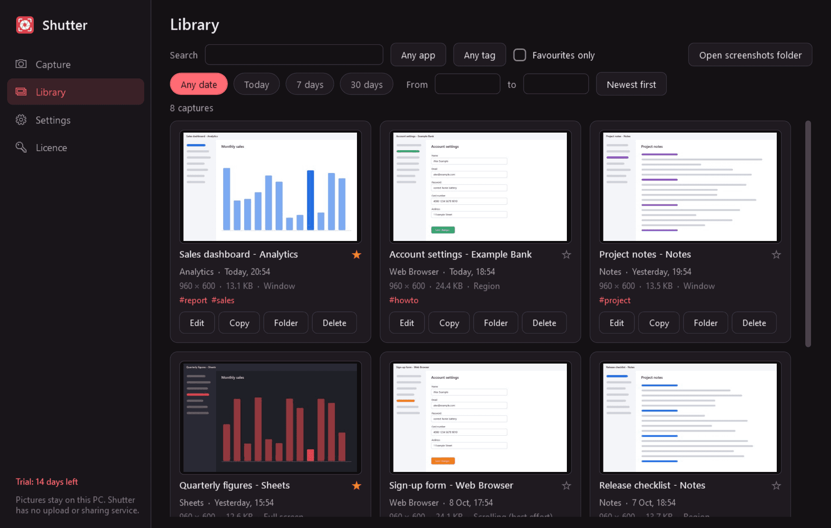This screenshot has width=831, height=528.
Task: Open the Settings page
Action: [76, 120]
